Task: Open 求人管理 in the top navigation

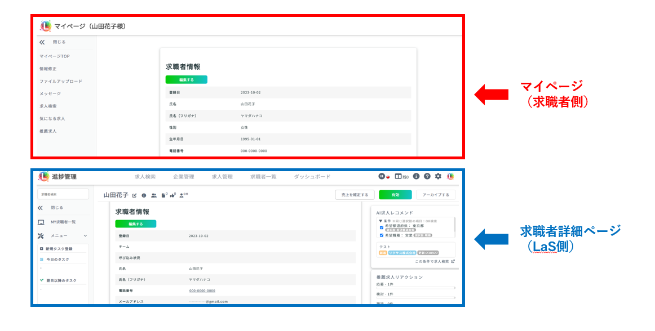Action: [x=222, y=177]
